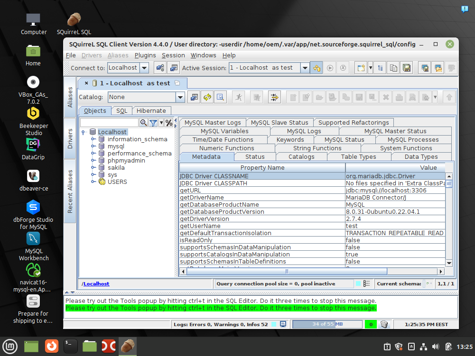
Task: Collapse the Localhost tree node
Action: (84, 132)
